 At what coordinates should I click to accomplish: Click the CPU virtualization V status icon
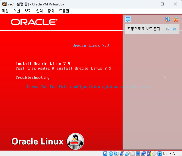(149, 153)
